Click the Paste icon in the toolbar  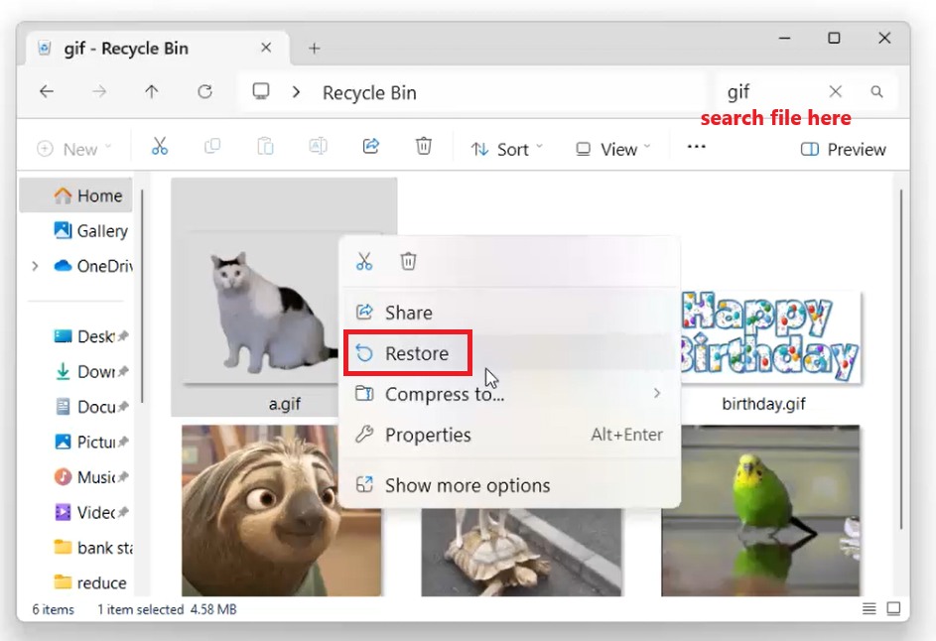coord(265,146)
